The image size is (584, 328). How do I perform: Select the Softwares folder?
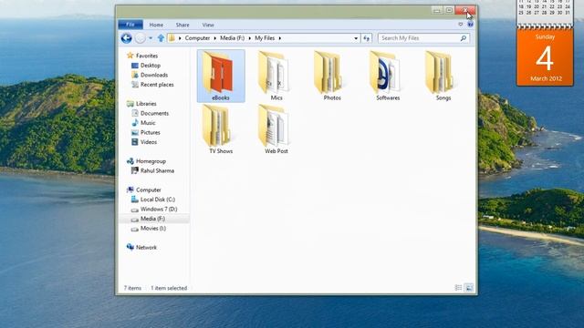coord(388,76)
